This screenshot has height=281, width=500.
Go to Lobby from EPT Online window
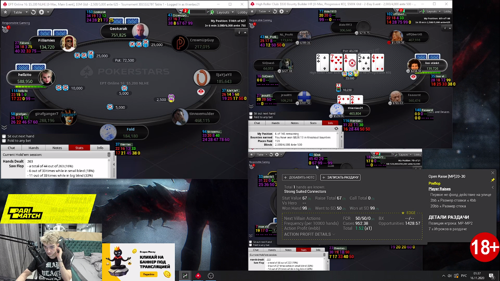coord(242,12)
